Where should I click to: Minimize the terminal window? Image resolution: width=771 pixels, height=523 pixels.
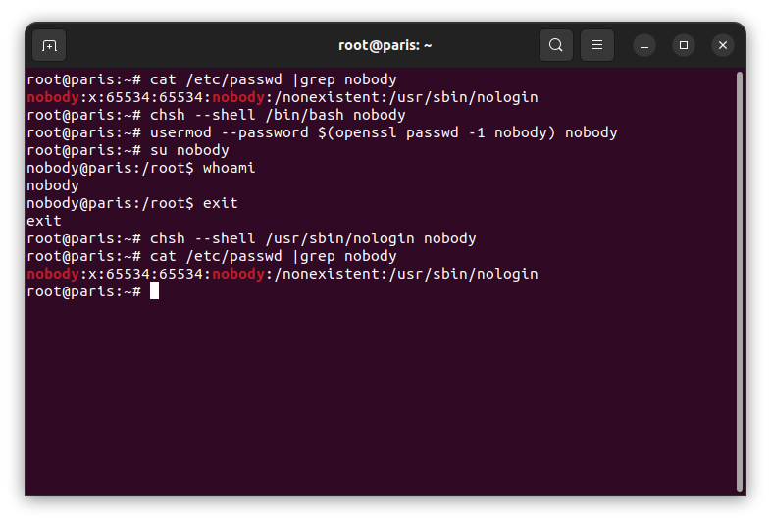pyautogui.click(x=644, y=45)
